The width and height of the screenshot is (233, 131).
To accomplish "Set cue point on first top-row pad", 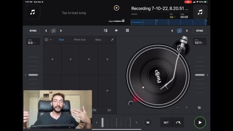I will 52,59.
